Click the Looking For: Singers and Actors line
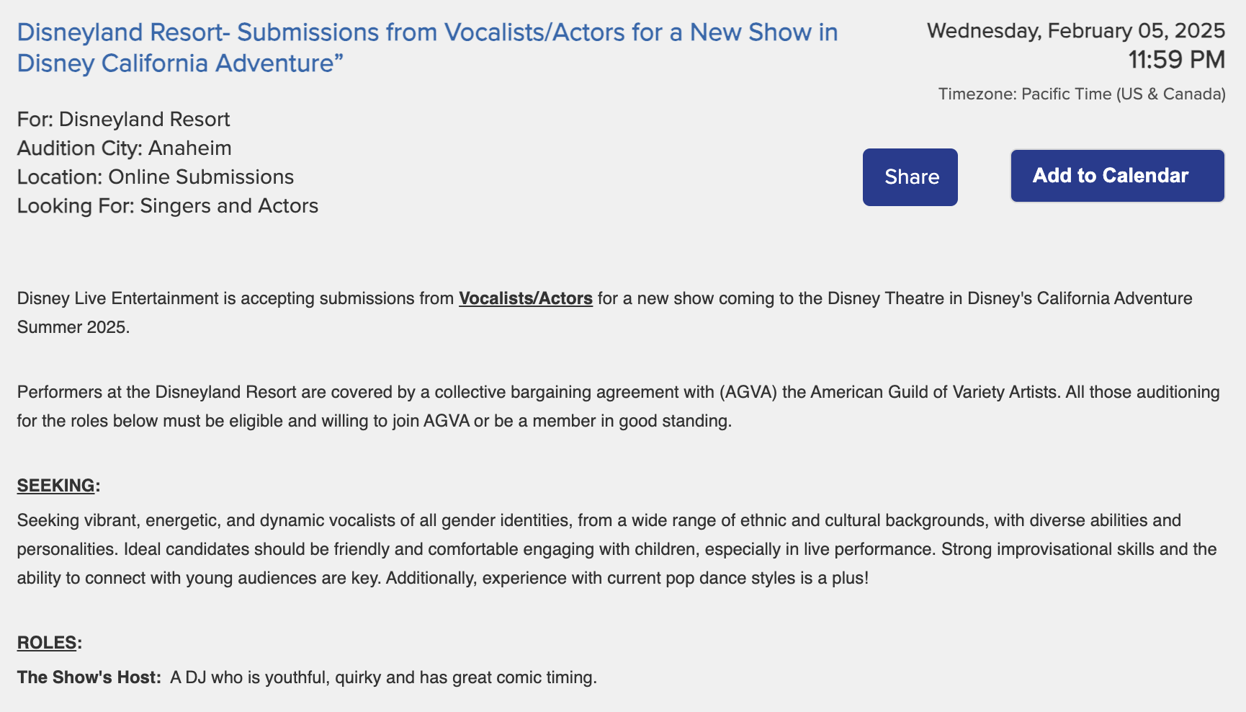This screenshot has width=1246, height=712. pyautogui.click(x=168, y=206)
